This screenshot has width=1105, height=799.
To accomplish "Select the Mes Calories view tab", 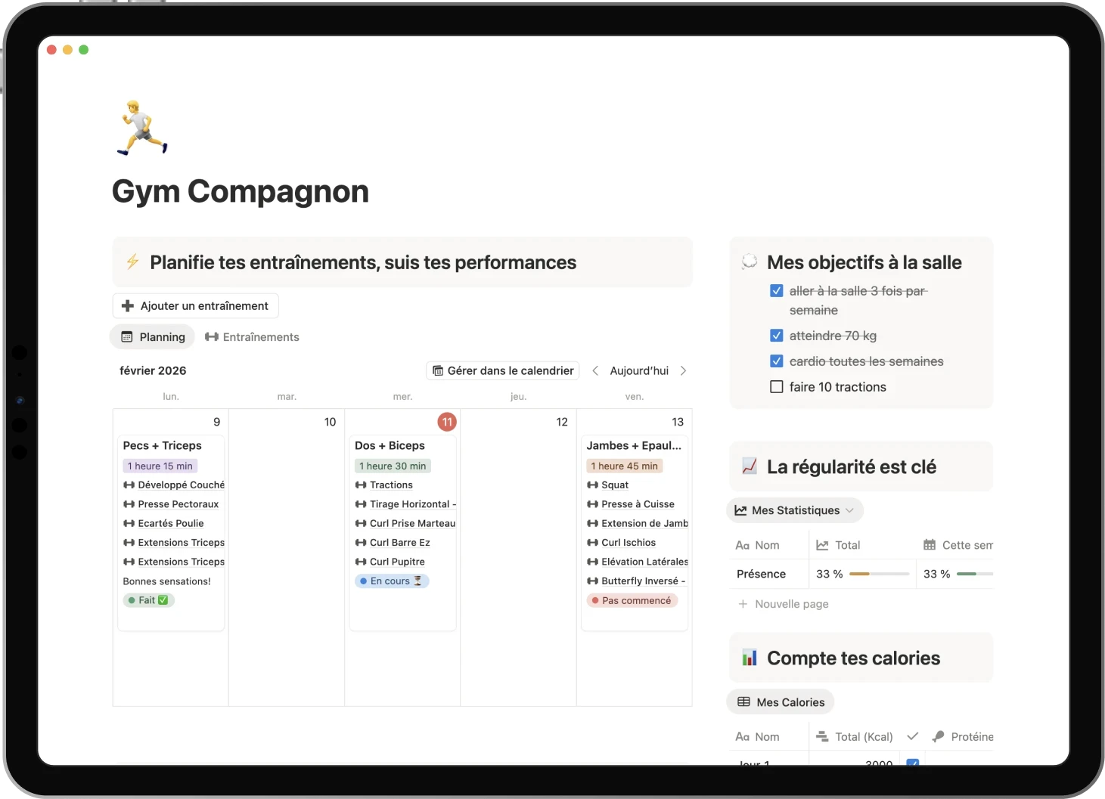I will click(781, 702).
